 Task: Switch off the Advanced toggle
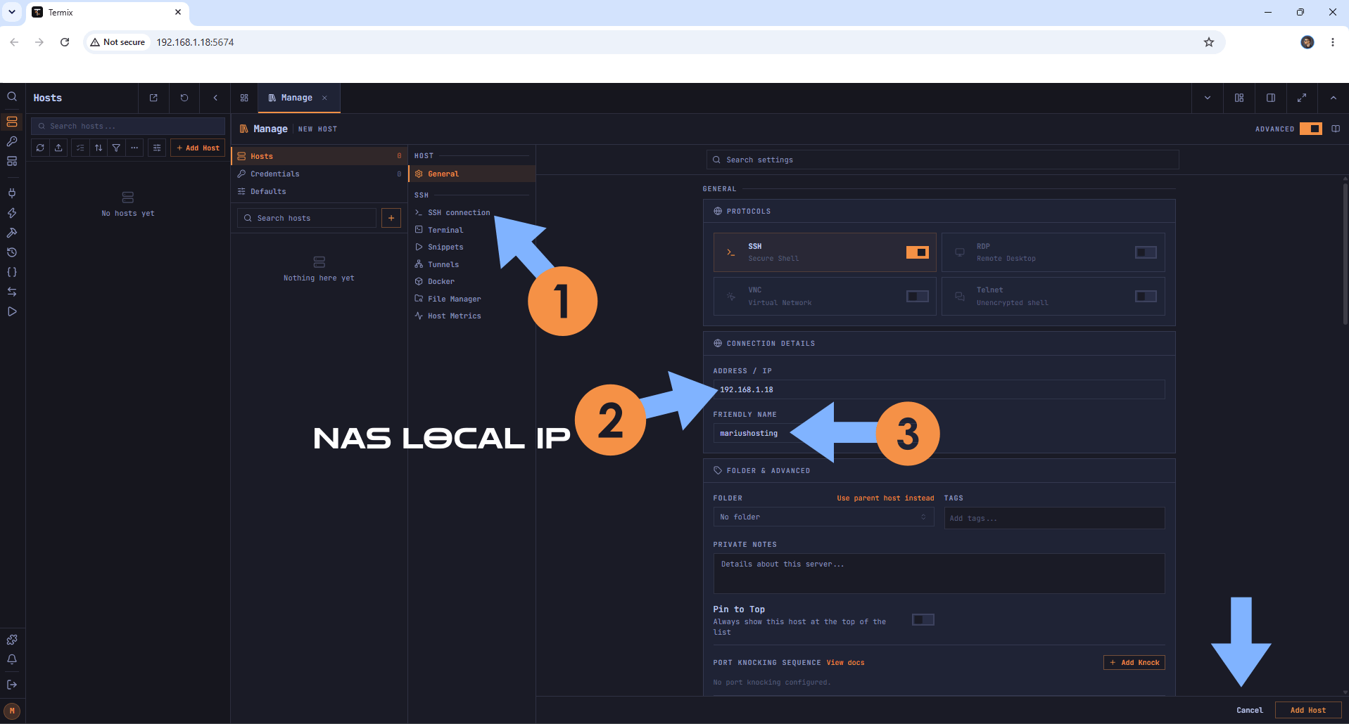(1311, 129)
